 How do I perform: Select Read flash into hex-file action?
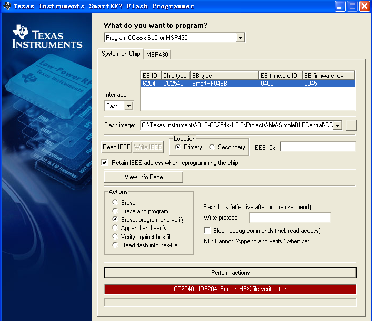tap(115, 245)
